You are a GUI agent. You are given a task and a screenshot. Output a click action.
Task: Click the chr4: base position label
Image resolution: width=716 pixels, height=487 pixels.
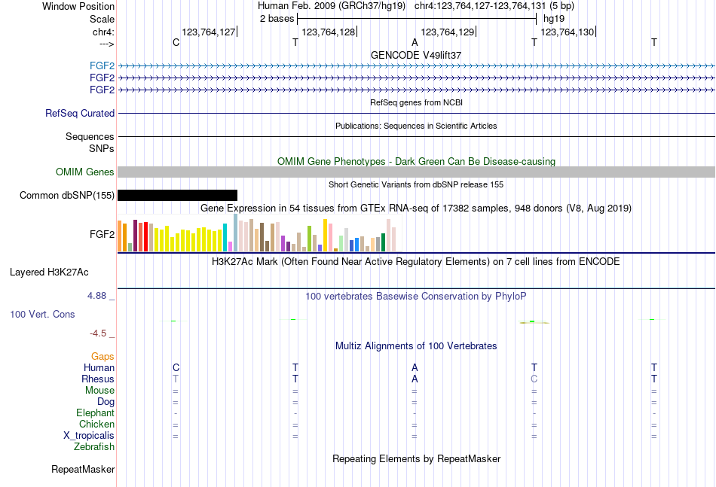(x=103, y=32)
